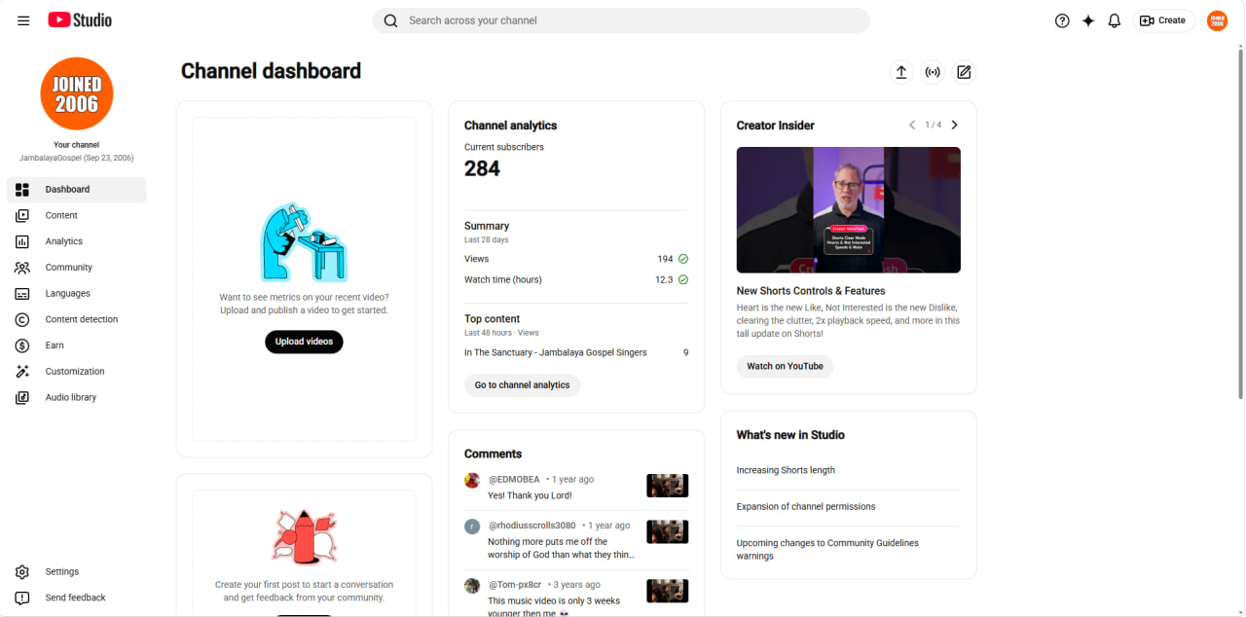The height and width of the screenshot is (617, 1246).
Task: Open Increasing Shorts length link
Action: tap(786, 471)
